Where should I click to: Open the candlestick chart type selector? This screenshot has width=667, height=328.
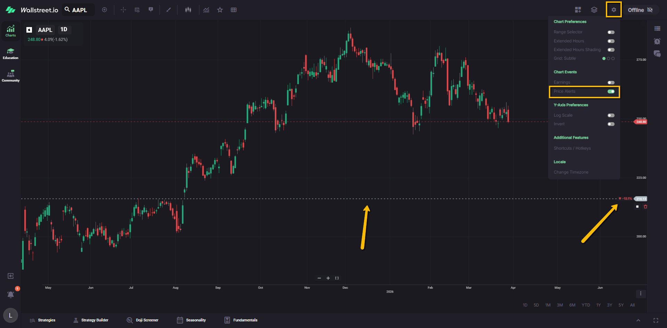[188, 10]
